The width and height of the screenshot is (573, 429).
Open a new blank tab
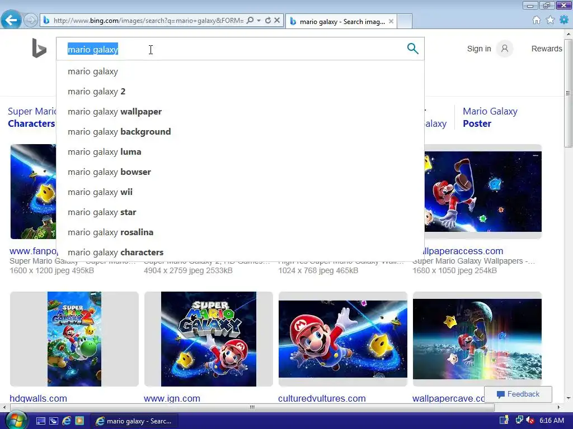[405, 22]
